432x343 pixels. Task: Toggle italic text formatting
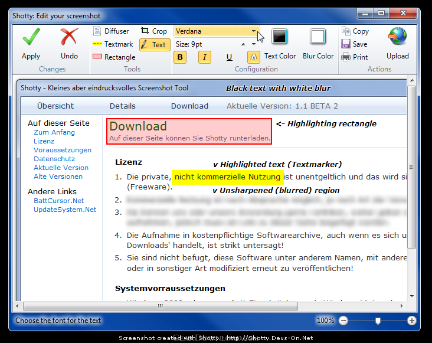tap(205, 57)
